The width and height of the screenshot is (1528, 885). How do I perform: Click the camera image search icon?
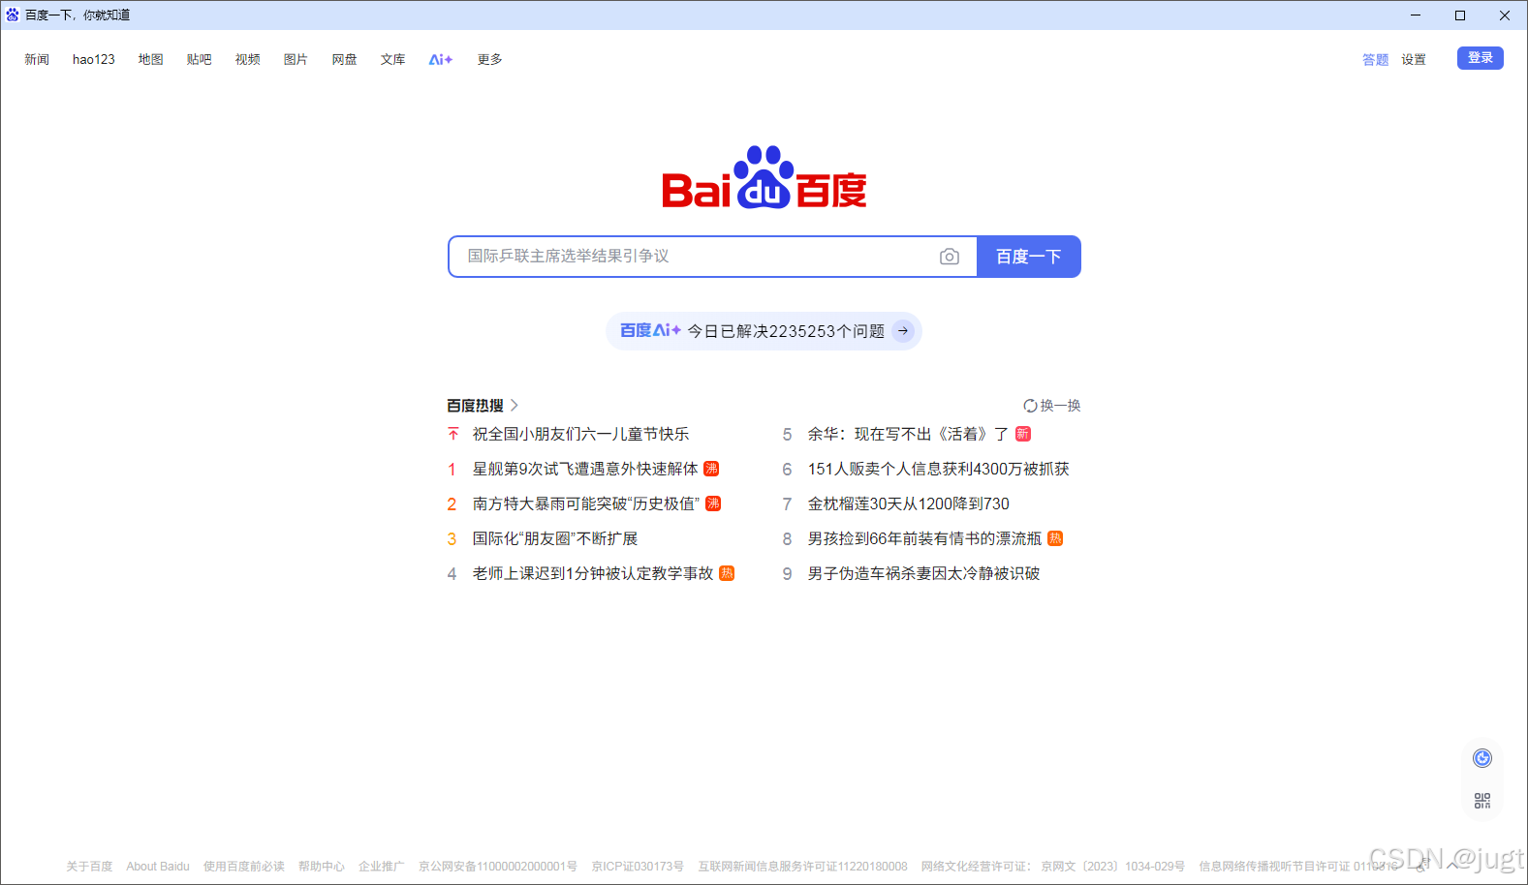pyautogui.click(x=950, y=257)
